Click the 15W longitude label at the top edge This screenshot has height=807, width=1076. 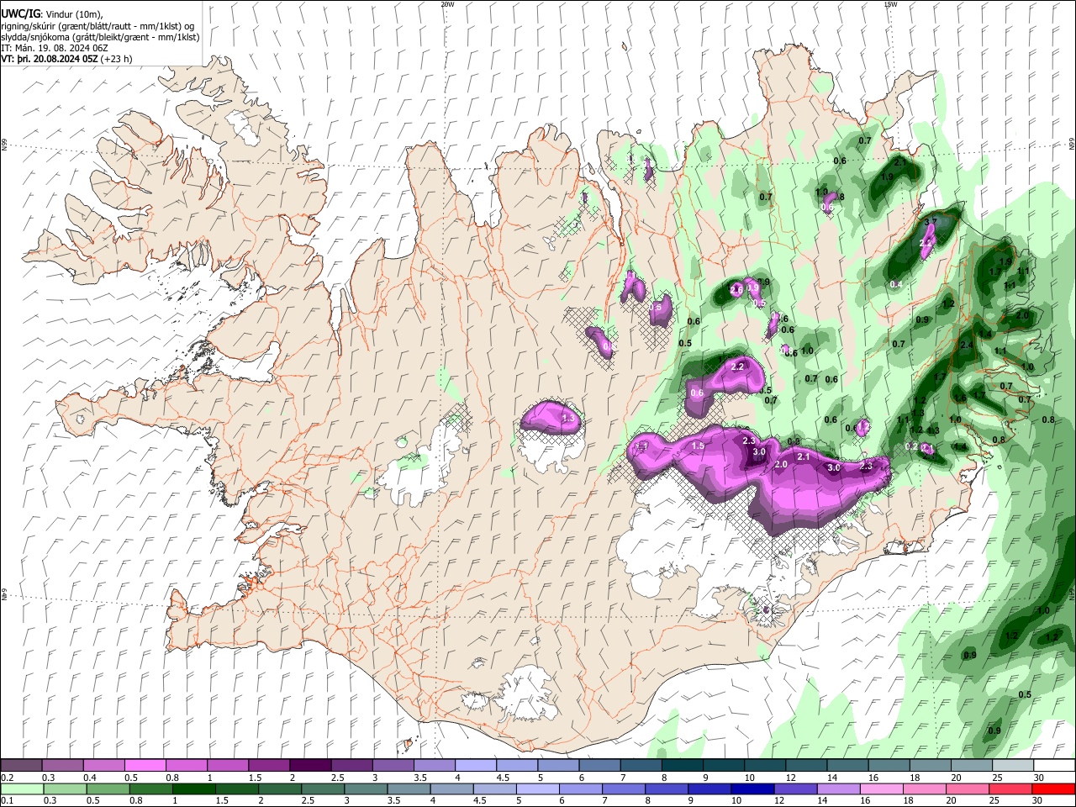point(890,4)
